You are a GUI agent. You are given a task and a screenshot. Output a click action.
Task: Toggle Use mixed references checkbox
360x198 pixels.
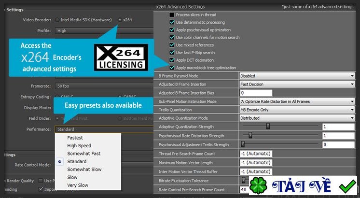click(172, 45)
